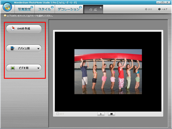Toggle the 16:9 aspect ratio checkbox
This screenshot has width=172, height=129.
58,114
